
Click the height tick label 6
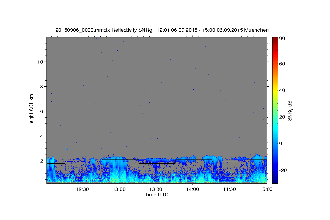pyautogui.click(x=42, y=111)
